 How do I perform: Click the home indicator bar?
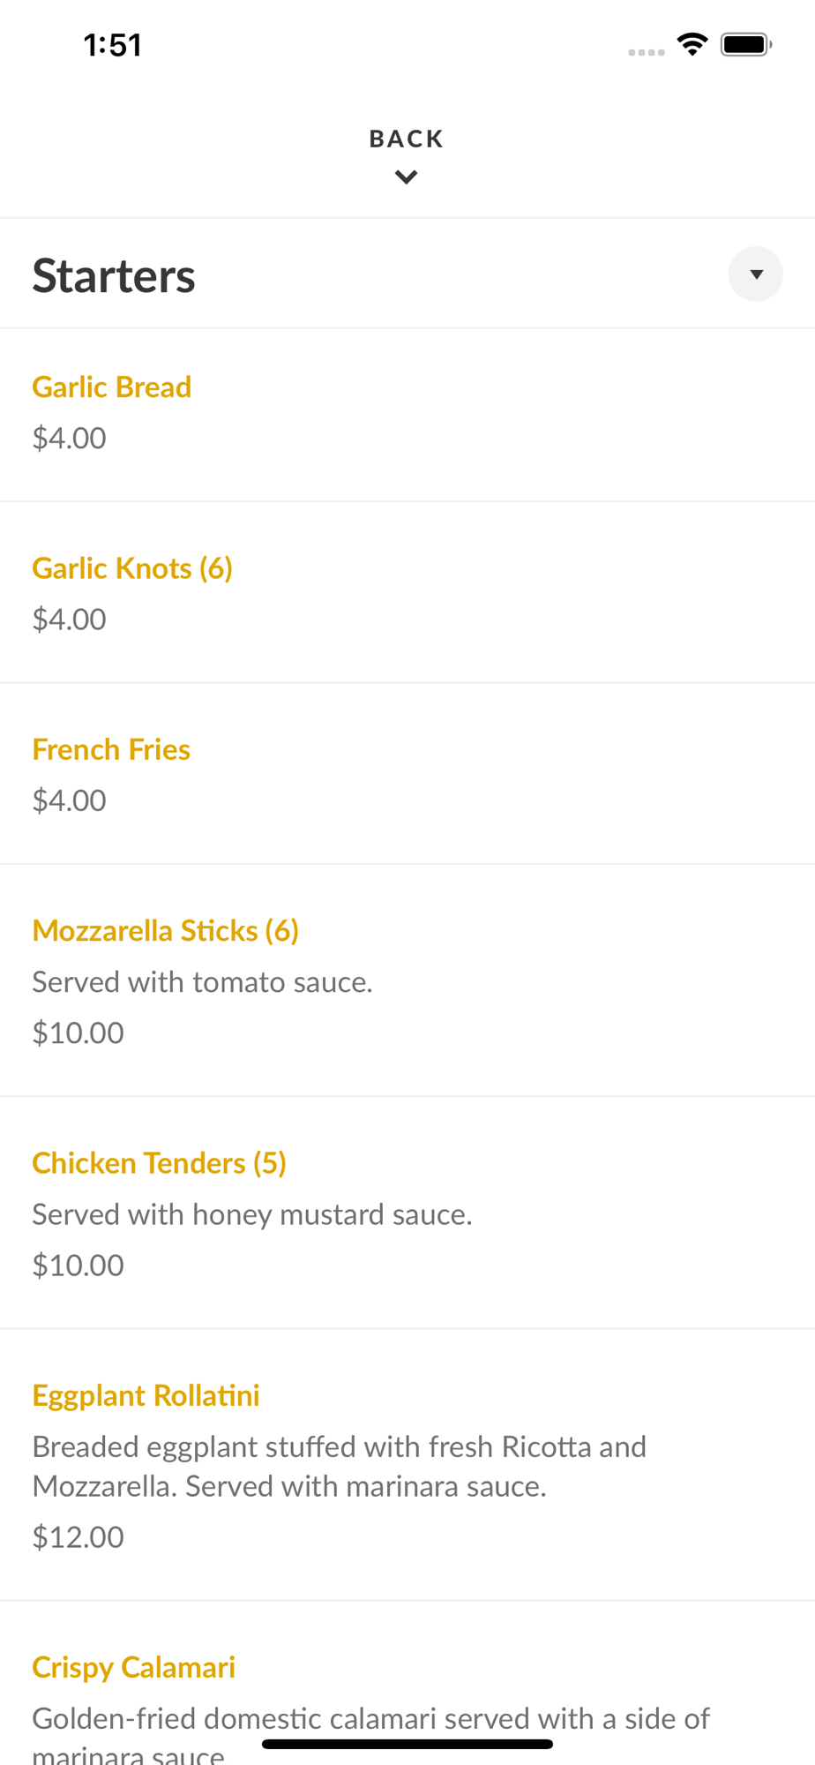pos(407,1744)
